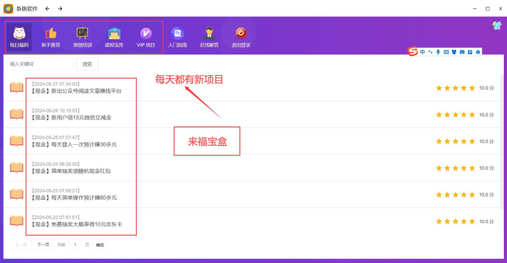Toggle the 中 Chinese input mode
The width and height of the screenshot is (507, 263).
point(422,52)
